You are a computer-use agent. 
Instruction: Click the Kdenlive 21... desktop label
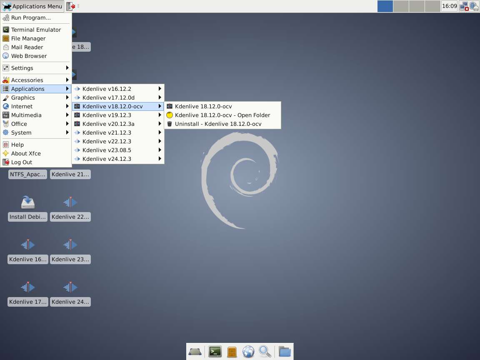point(70,175)
